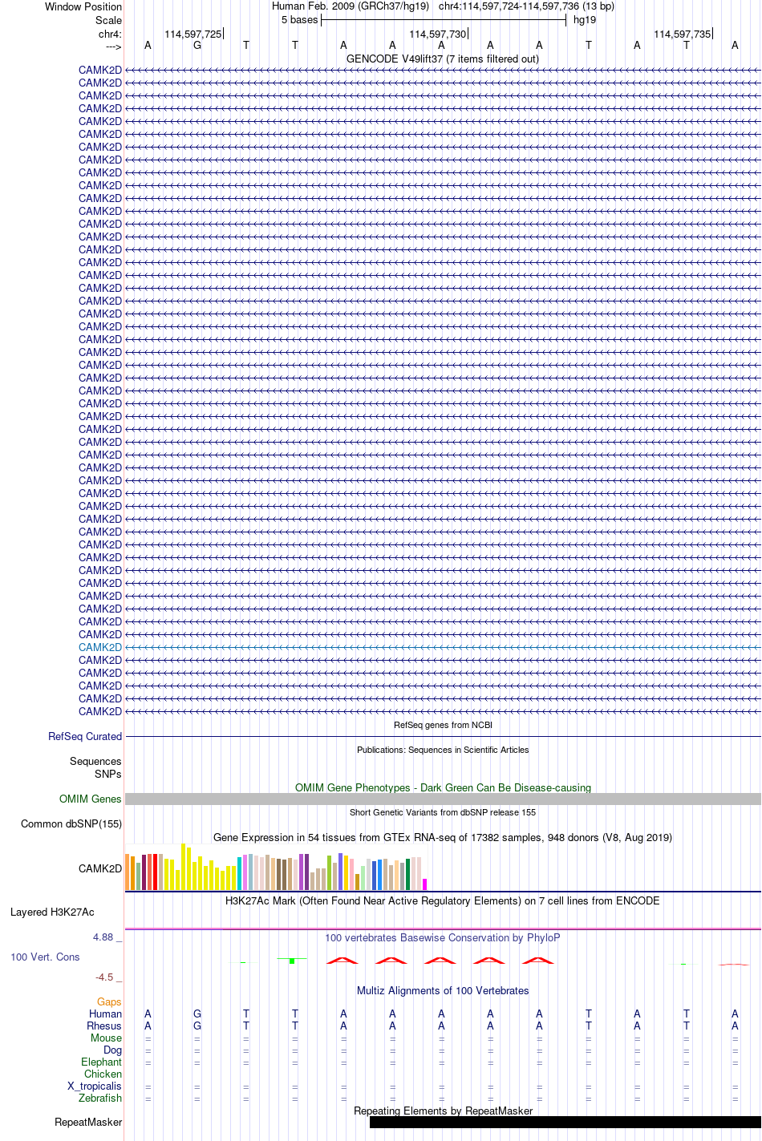Select the 'X_tropicalis' alignment row label
Screen dimensions: 762x1141
tap(95, 1086)
